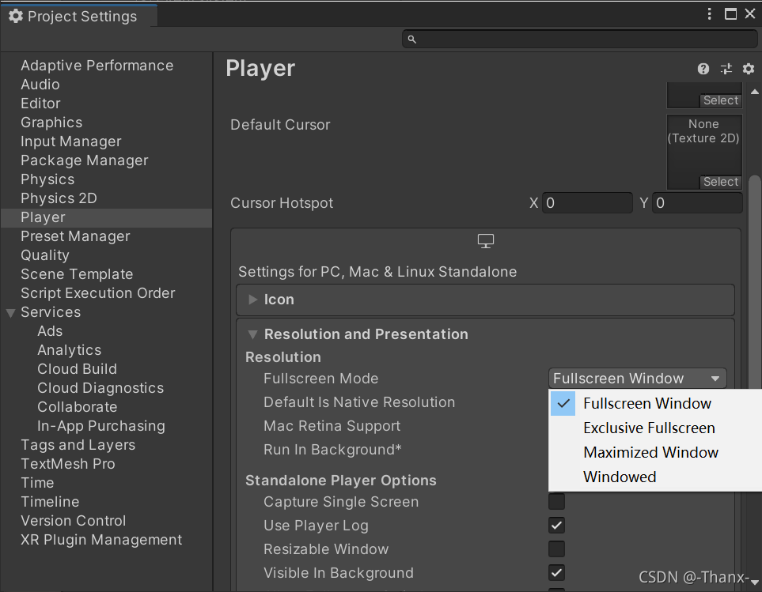
Task: Click the three-dot window options menu
Action: 710,14
